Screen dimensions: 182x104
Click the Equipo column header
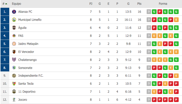[x=17, y=4]
